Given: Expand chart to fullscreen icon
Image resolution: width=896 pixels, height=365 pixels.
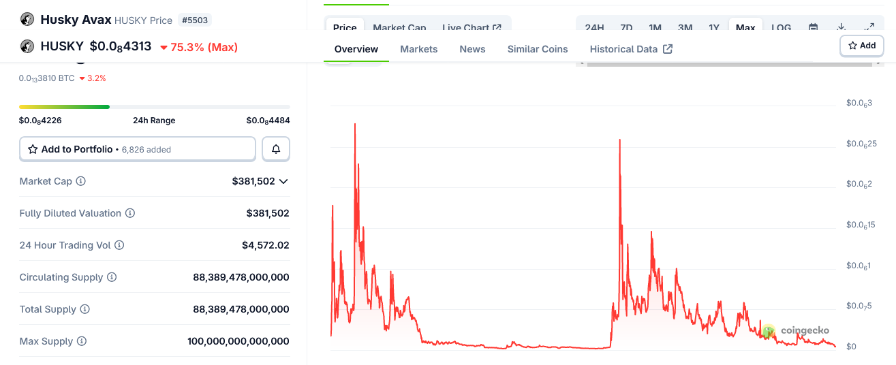Looking at the screenshot, I should (x=869, y=28).
